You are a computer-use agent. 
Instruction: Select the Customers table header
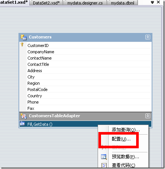(85, 37)
